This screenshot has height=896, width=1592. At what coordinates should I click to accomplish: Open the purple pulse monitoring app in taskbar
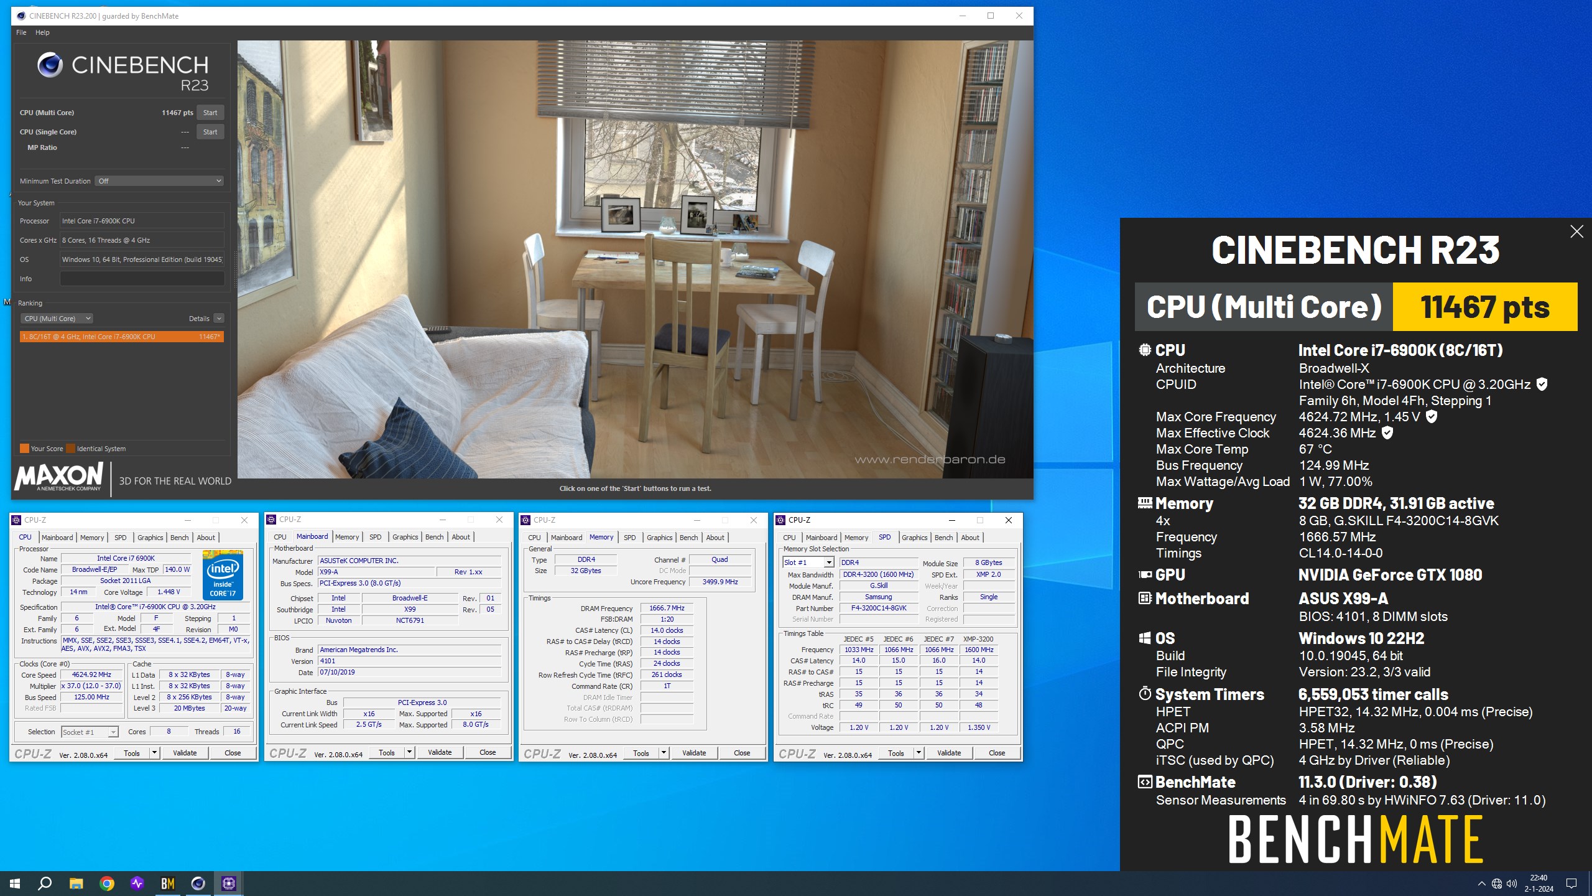click(x=137, y=883)
